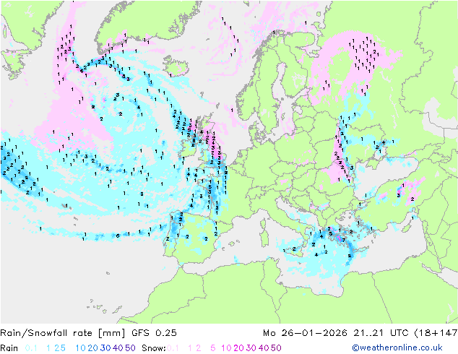Click the 'GFS 0.25' model label
This screenshot has width=458, height=354.
point(154,333)
